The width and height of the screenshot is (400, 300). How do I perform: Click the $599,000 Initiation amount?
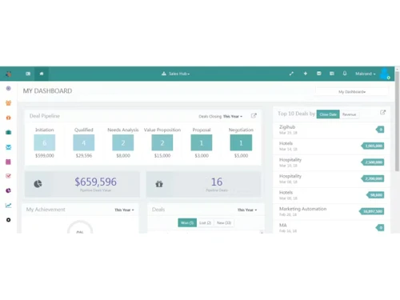coord(45,155)
